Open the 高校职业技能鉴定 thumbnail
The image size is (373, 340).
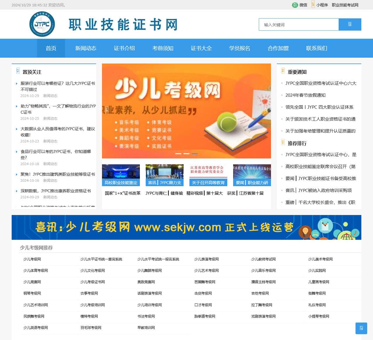click(121, 175)
